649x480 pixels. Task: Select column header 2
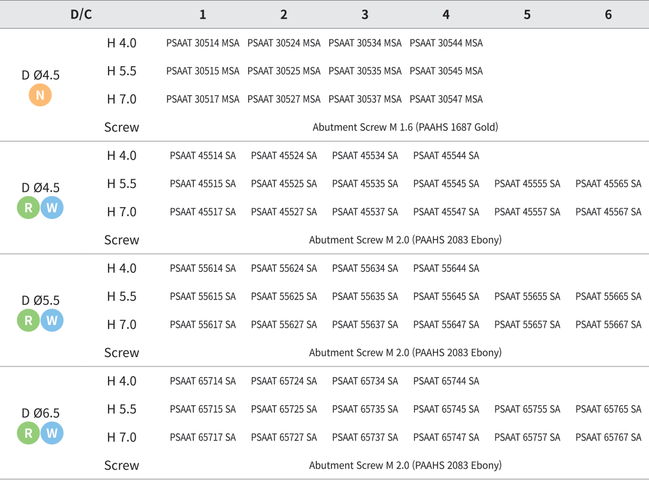(284, 14)
